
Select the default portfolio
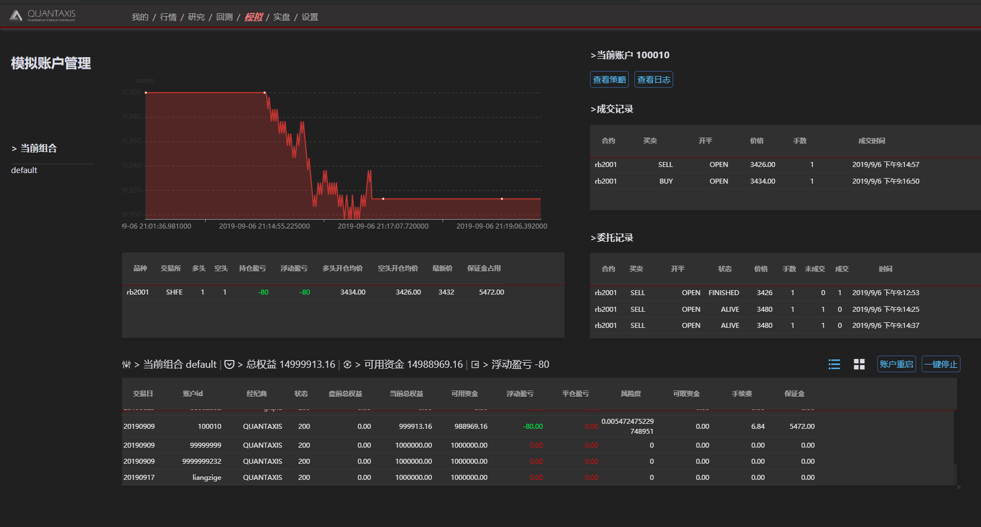pos(24,170)
